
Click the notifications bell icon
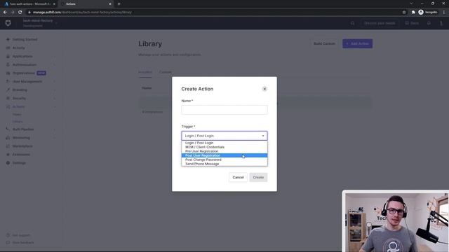[x=429, y=23]
